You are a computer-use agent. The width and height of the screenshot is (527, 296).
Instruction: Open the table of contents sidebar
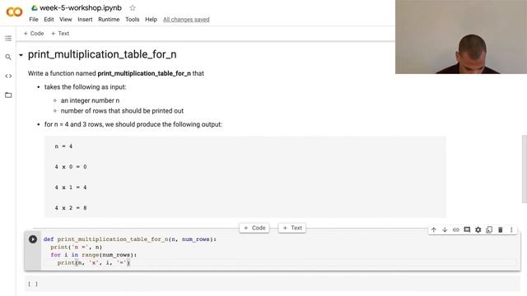coord(8,39)
